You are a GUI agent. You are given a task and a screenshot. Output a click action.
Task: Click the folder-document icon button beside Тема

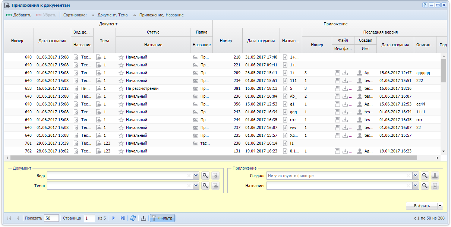(x=215, y=185)
